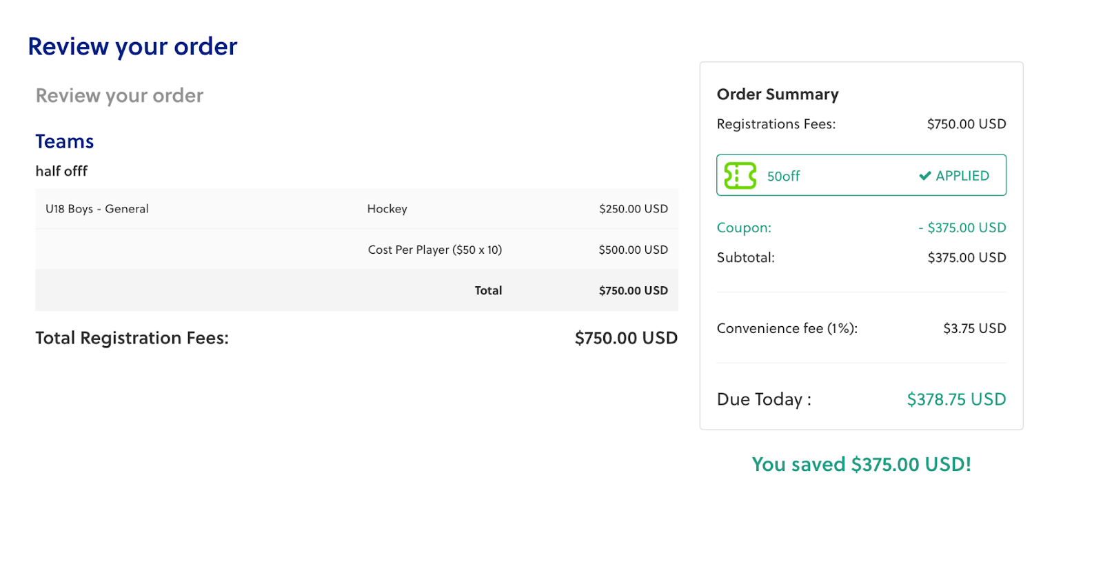Click the Convenience fee (1%) line
The width and height of the screenshot is (1103, 582).
click(x=861, y=328)
